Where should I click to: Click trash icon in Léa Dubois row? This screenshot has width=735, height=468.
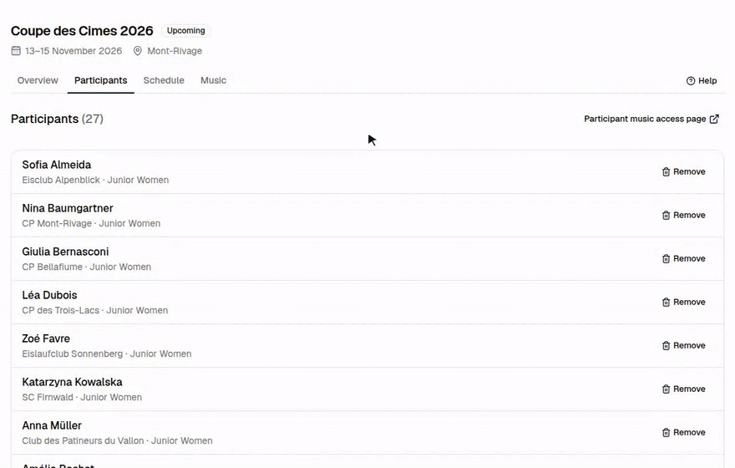click(667, 302)
